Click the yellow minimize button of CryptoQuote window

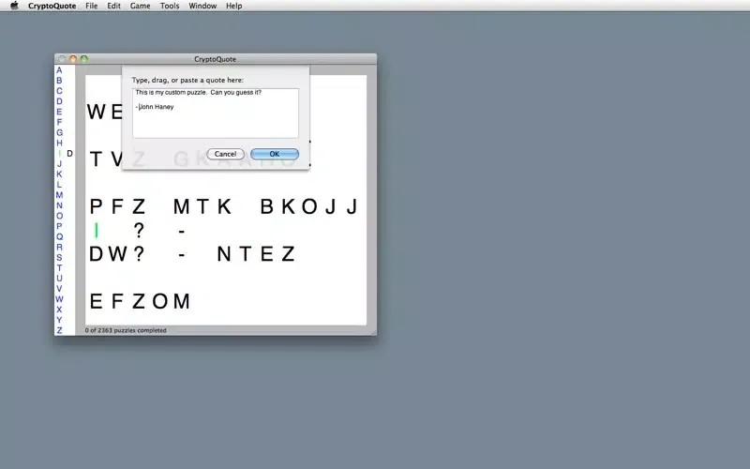(73, 59)
